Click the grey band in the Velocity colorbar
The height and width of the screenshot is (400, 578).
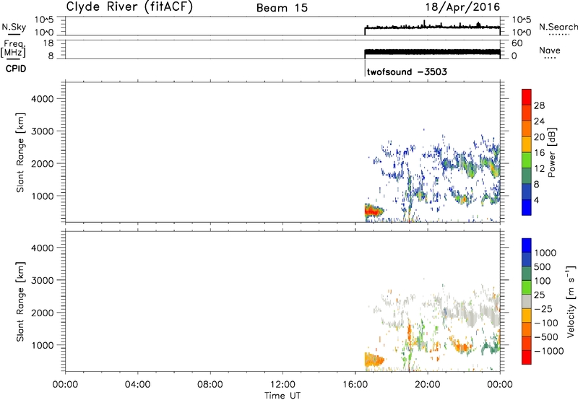[x=527, y=302]
